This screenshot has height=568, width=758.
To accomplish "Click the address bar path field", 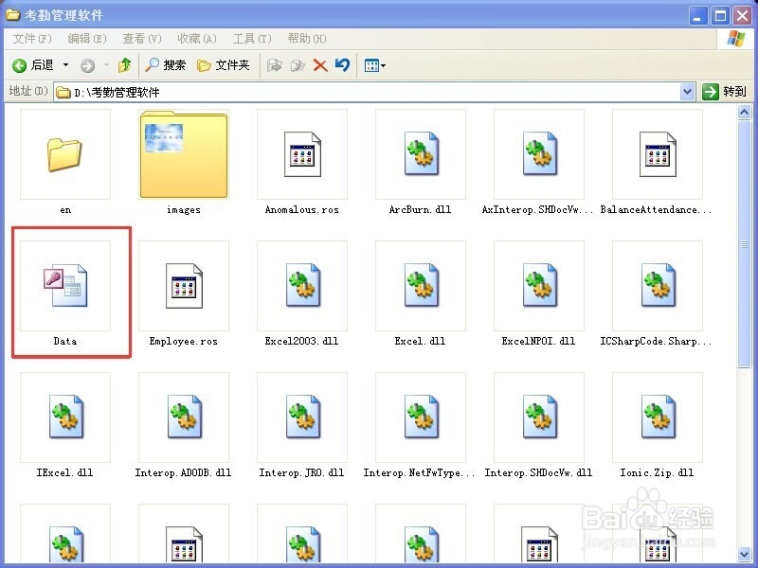I will coord(367,92).
